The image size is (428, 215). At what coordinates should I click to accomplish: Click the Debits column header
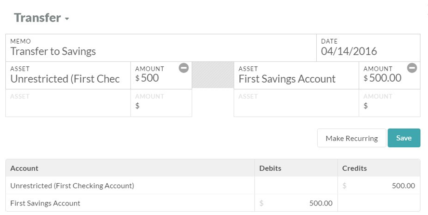point(270,168)
